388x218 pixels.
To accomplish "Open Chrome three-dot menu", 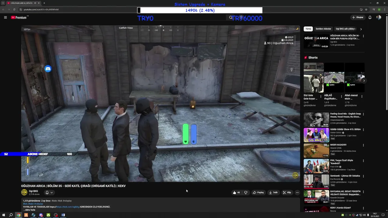I will click(384, 9).
